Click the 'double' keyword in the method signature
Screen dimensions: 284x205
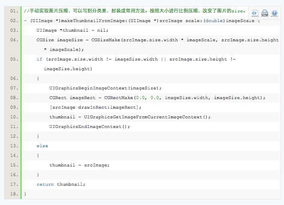[x=214, y=21]
